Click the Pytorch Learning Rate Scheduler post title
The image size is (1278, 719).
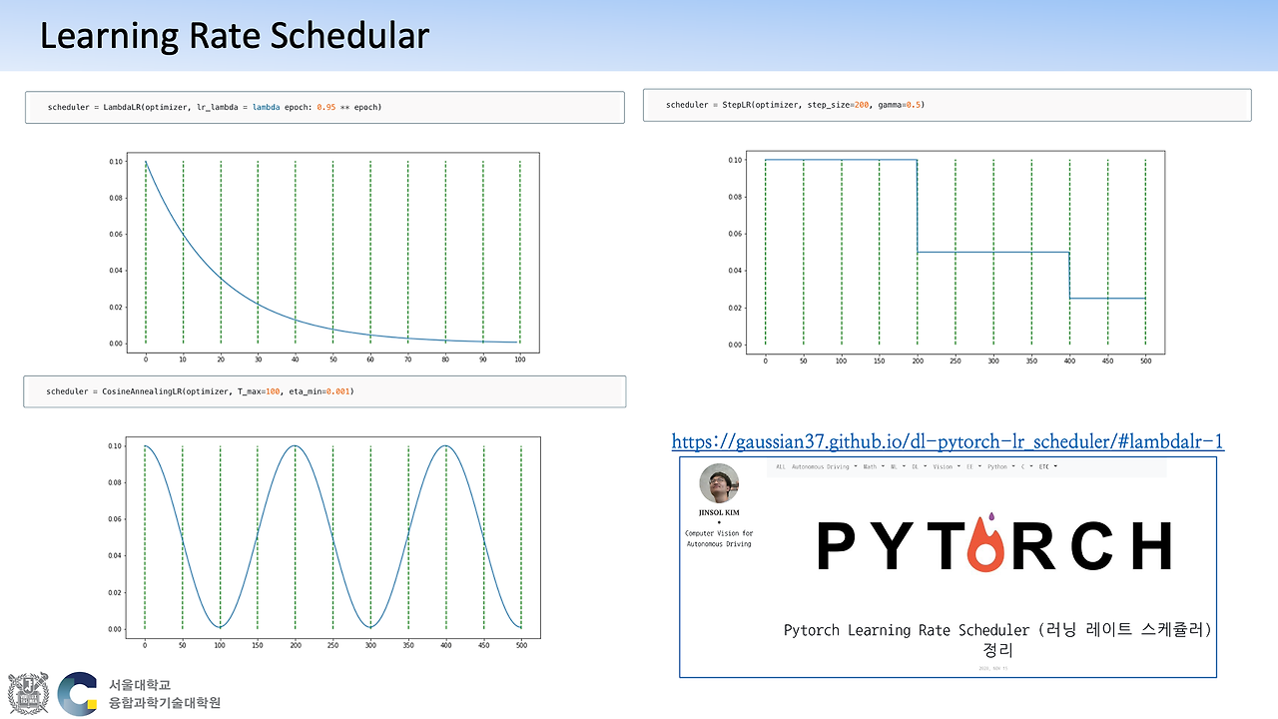coord(997,639)
